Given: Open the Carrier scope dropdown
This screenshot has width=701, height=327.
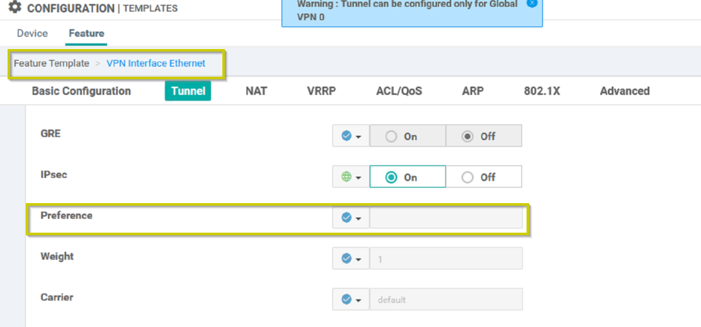Looking at the screenshot, I should [351, 299].
